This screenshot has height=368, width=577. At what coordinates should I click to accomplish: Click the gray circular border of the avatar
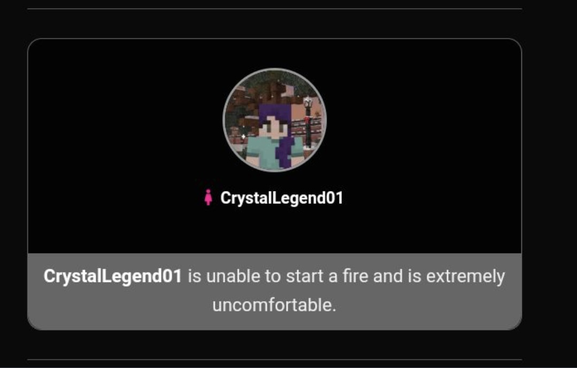click(274, 69)
